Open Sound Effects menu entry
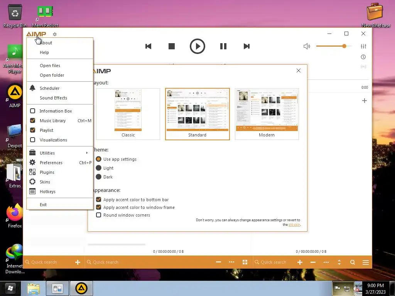395x296 pixels. pyautogui.click(x=53, y=98)
